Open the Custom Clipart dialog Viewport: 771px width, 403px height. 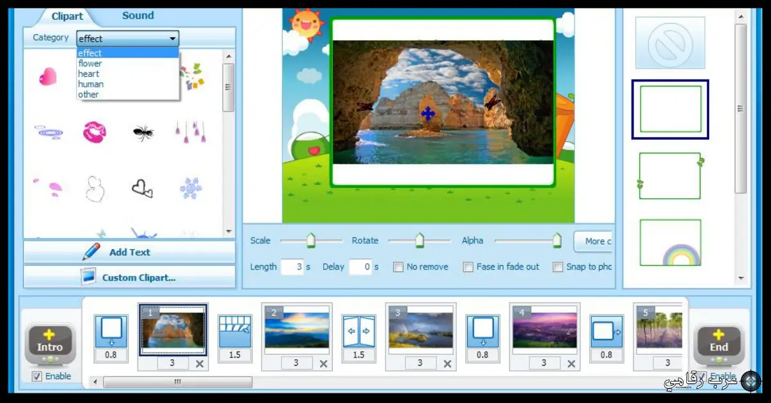pos(128,276)
